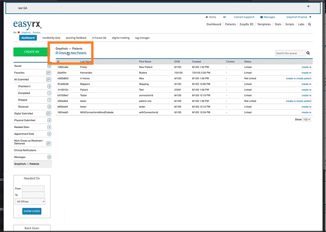This screenshot has width=326, height=232.
Task: Click the easyrx logo
Action: [x=28, y=25]
